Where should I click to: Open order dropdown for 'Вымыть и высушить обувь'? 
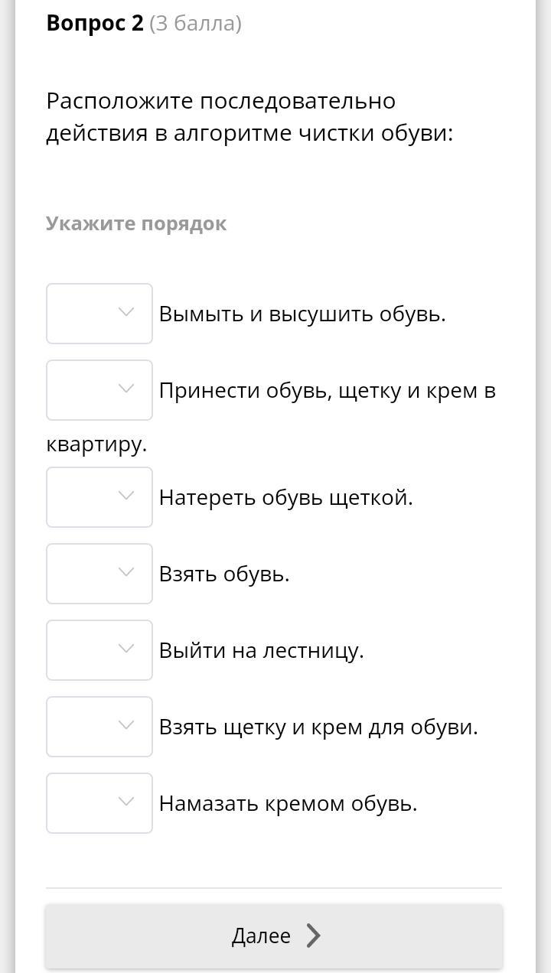tap(99, 314)
